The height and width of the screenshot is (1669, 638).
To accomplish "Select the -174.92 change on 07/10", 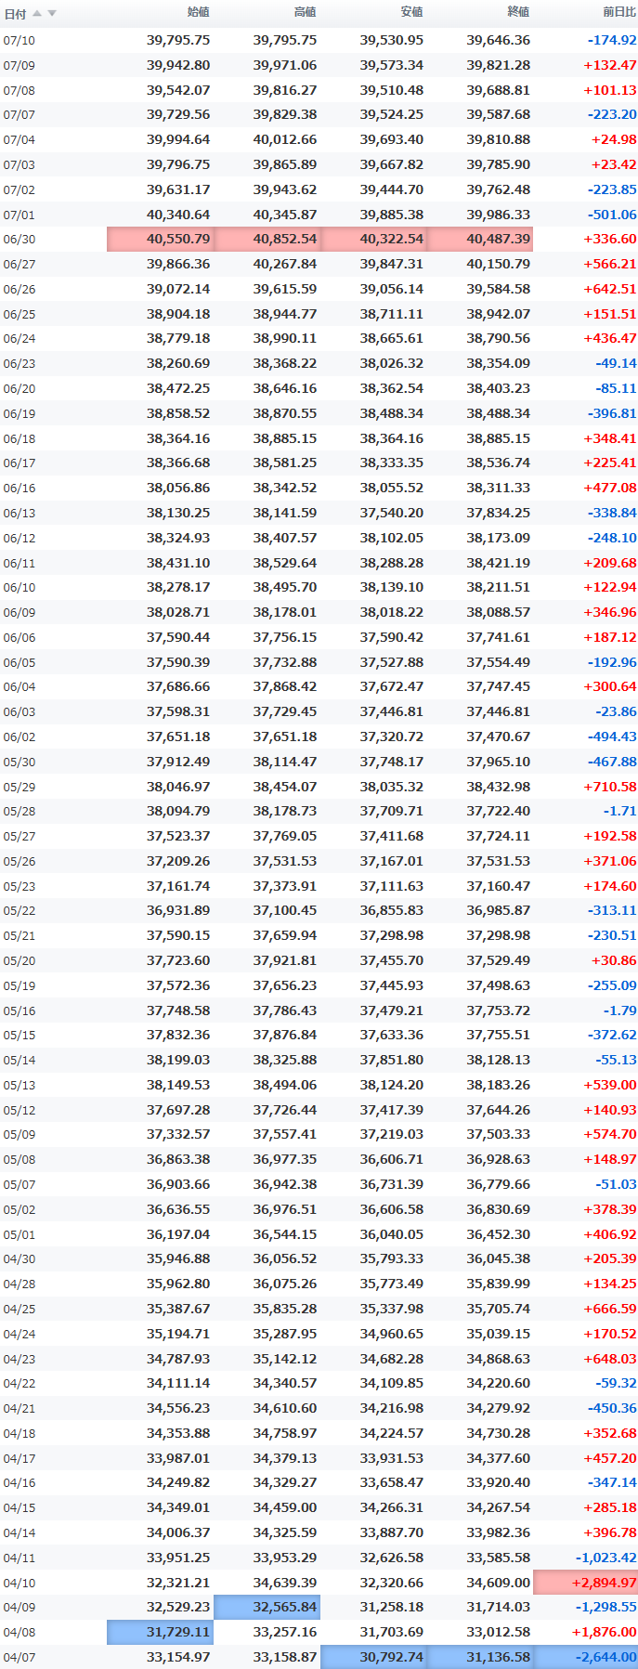I will (612, 41).
